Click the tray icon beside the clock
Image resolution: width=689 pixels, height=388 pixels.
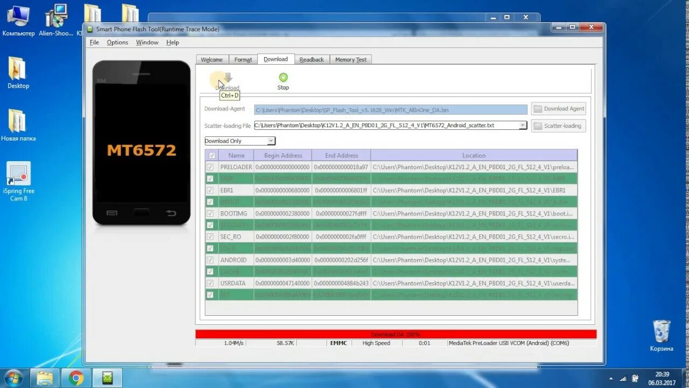click(x=636, y=379)
